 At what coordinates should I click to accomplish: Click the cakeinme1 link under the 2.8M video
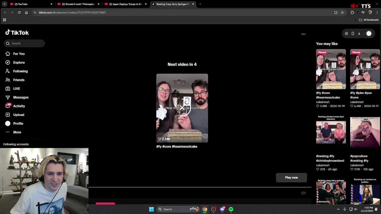[x=323, y=102]
